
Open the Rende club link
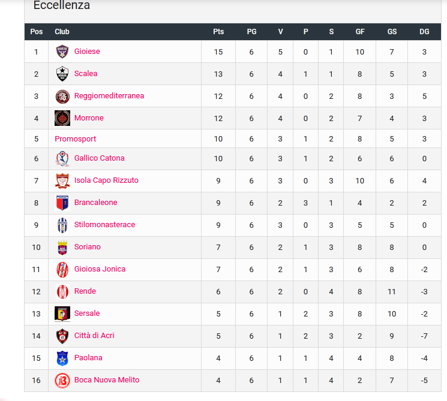pos(85,291)
